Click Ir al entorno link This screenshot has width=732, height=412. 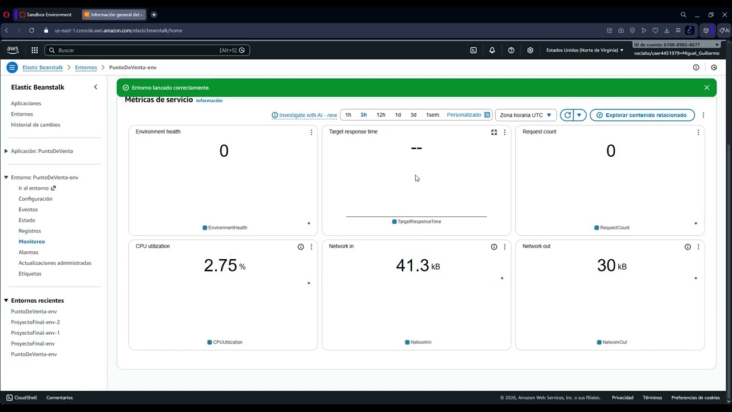[37, 188]
